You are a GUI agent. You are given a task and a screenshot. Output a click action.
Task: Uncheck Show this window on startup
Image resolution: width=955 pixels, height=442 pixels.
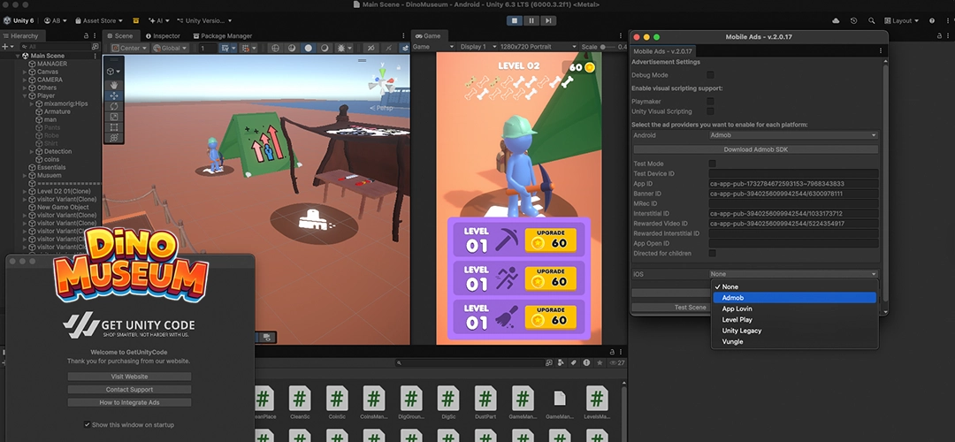coord(87,424)
